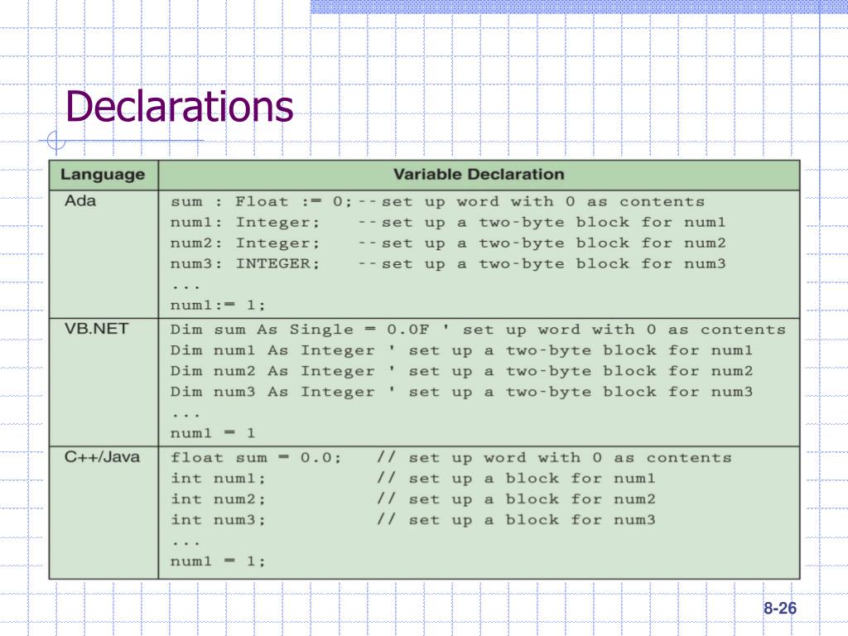
Task: Select the Language column header
Action: coord(103,174)
